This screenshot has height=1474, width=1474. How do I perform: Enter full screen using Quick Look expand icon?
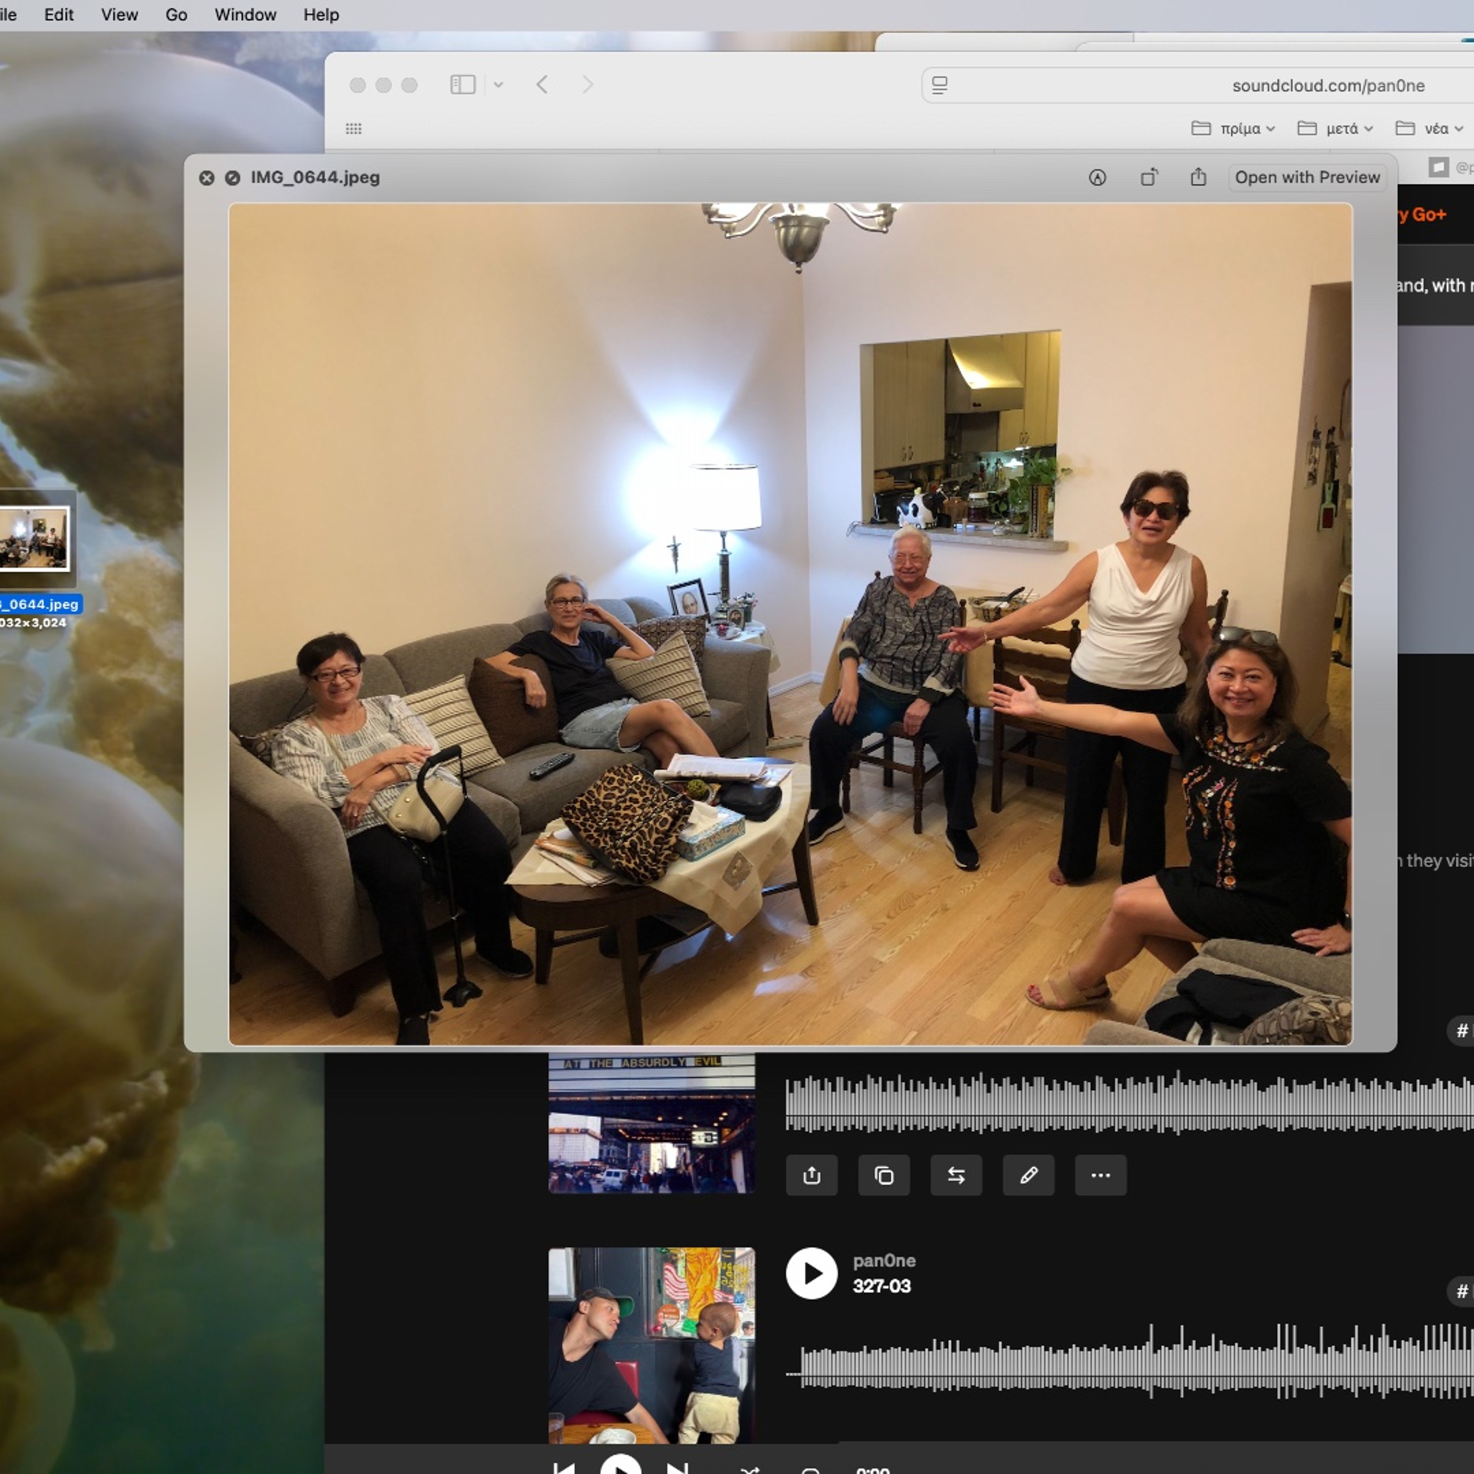233,178
